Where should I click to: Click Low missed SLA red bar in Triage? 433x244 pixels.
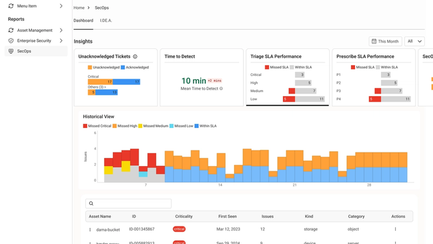pos(289,99)
